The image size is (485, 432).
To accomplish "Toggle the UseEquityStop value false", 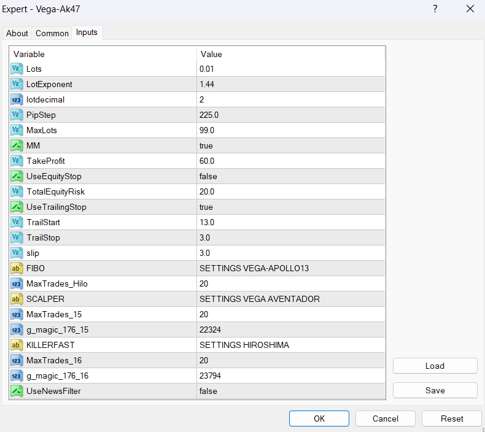I will point(208,176).
